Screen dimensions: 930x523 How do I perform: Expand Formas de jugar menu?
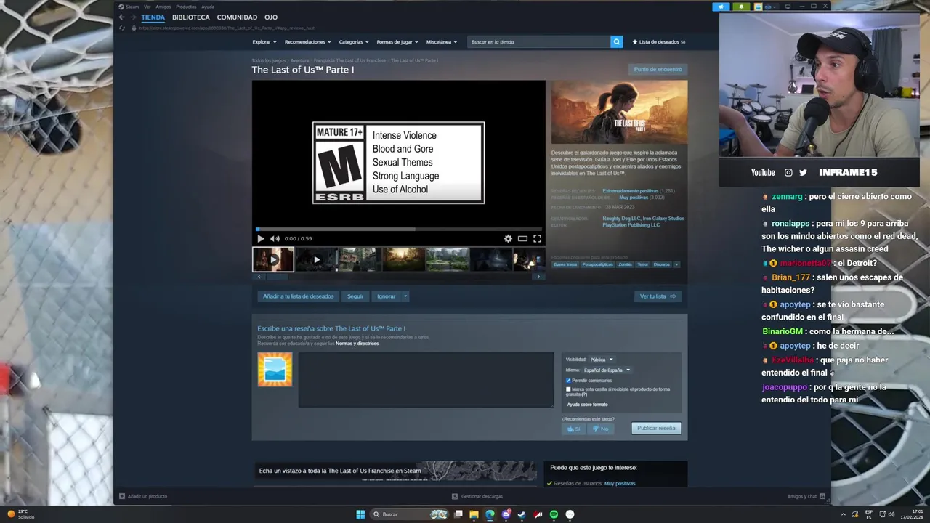click(x=397, y=42)
